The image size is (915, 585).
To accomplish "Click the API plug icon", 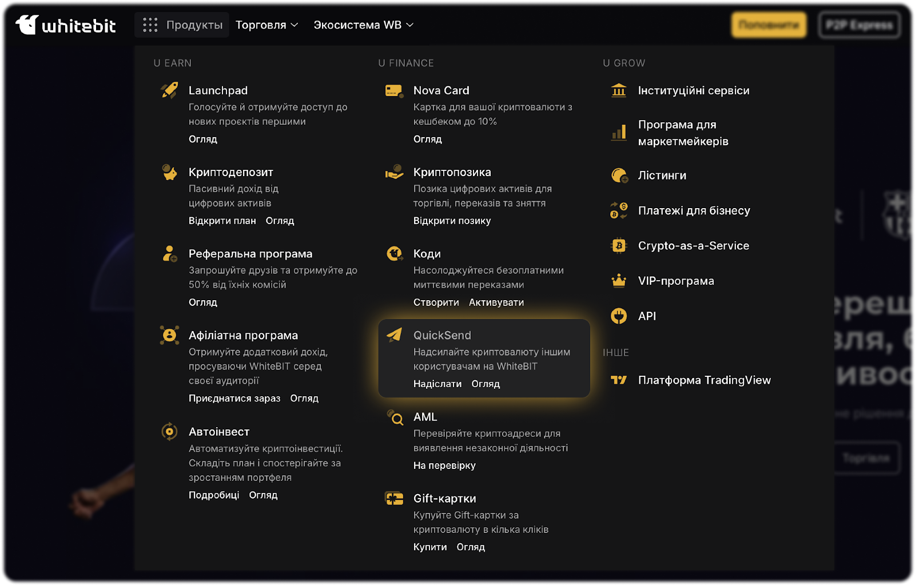I will [619, 316].
